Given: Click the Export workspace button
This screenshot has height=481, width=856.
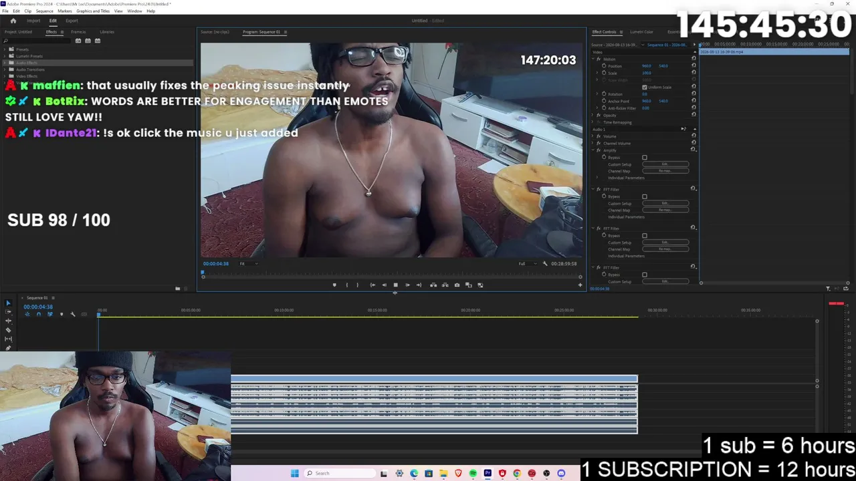Looking at the screenshot, I should click(x=72, y=21).
